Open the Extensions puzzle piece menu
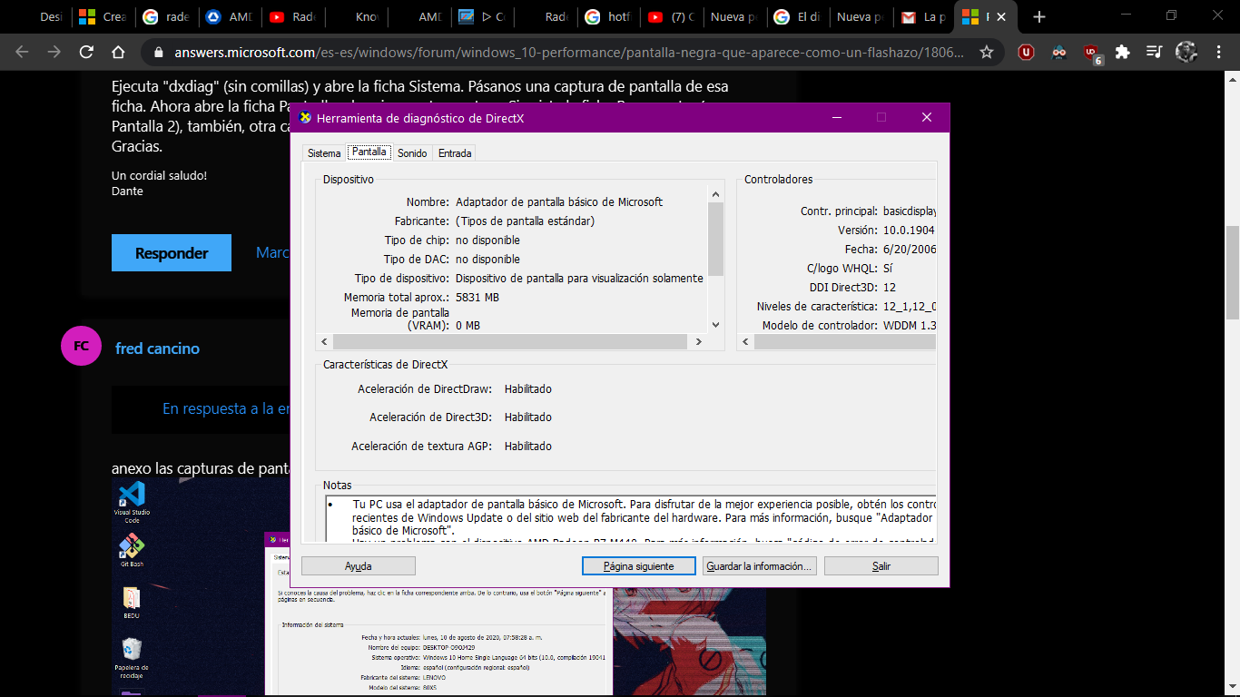This screenshot has width=1240, height=697. tap(1123, 53)
